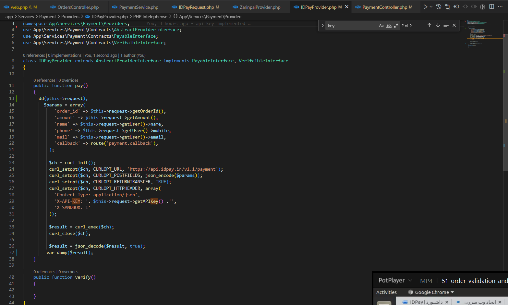This screenshot has width=508, height=305.
Task: Click the 'Payment' breadcrumb segment
Action: (x=48, y=17)
